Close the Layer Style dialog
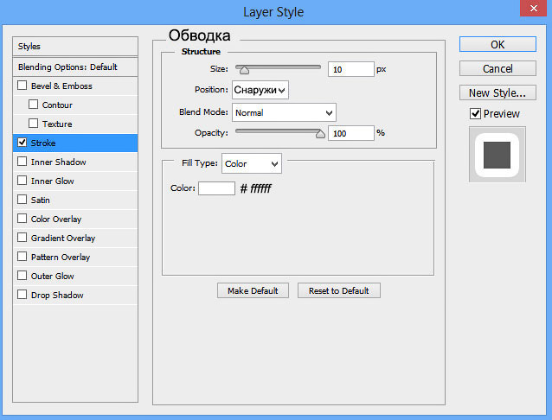The height and width of the screenshot is (420, 552). [x=533, y=8]
